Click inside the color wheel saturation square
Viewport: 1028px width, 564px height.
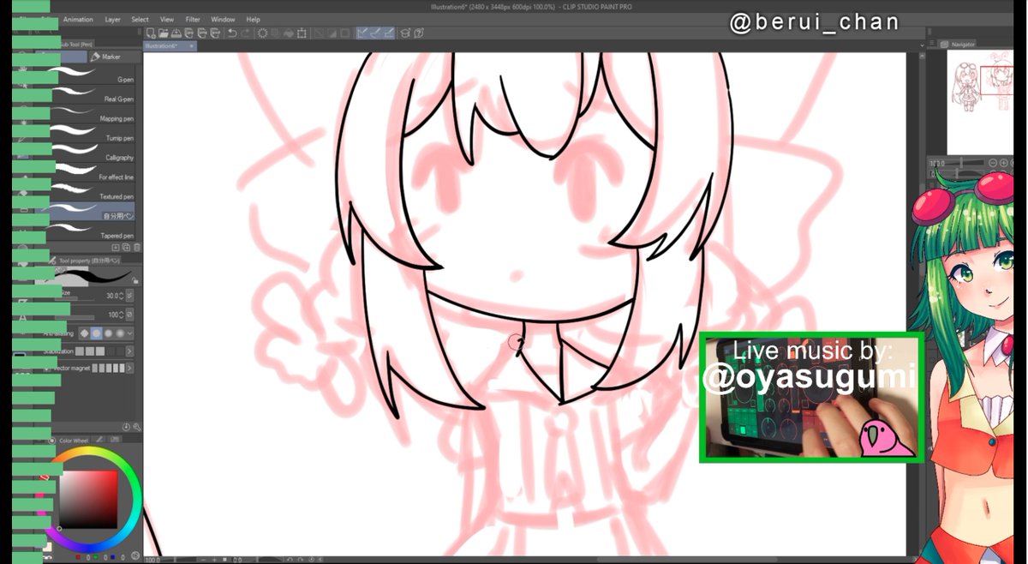[x=87, y=499]
